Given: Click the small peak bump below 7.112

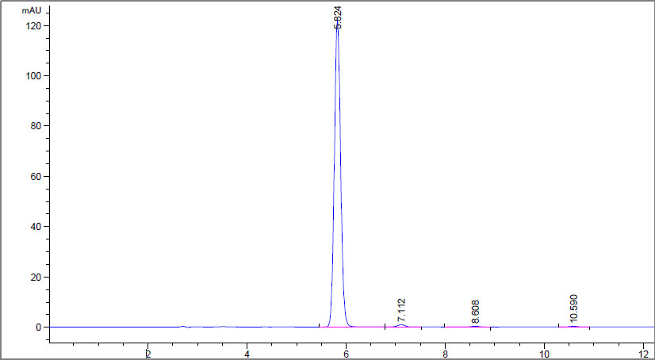Looking at the screenshot, I should [402, 325].
